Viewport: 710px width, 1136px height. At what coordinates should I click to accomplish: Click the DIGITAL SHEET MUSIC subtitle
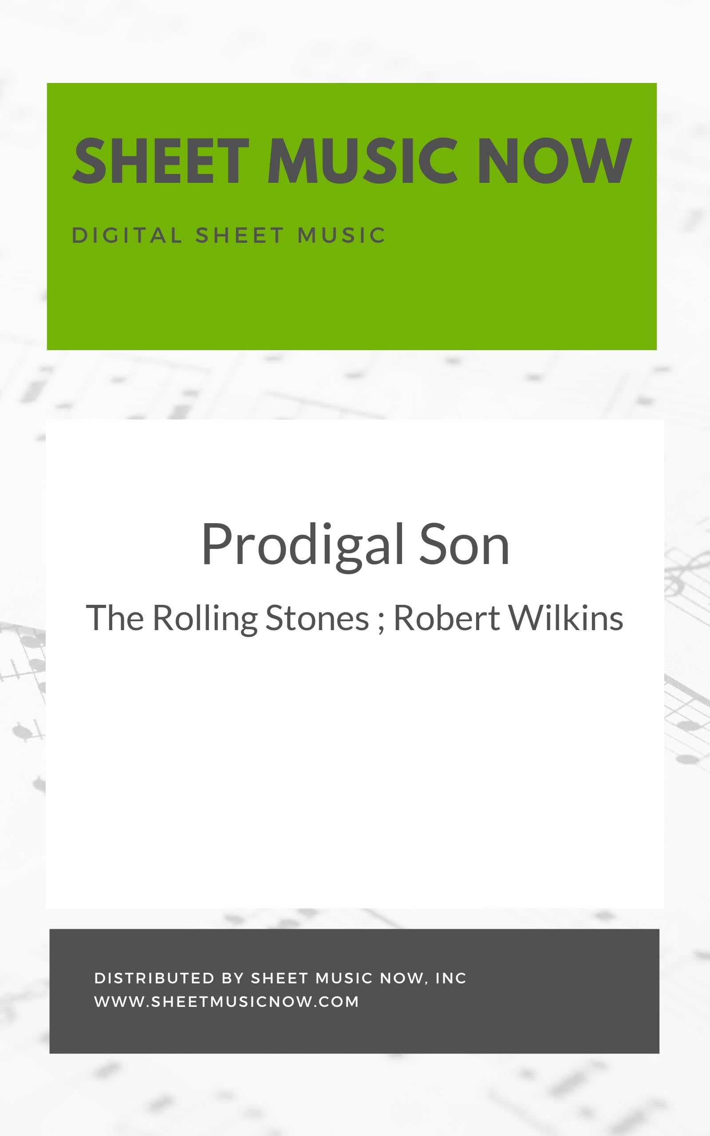229,236
